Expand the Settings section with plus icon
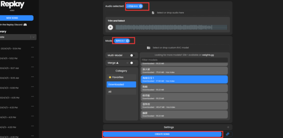The width and height of the screenshot is (283, 138). tap(228, 127)
